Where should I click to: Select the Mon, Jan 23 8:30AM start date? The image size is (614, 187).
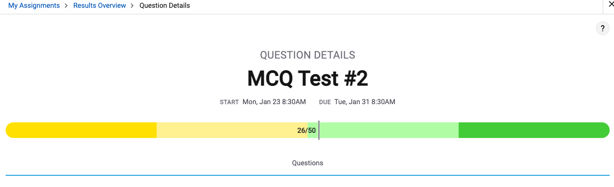click(x=274, y=102)
